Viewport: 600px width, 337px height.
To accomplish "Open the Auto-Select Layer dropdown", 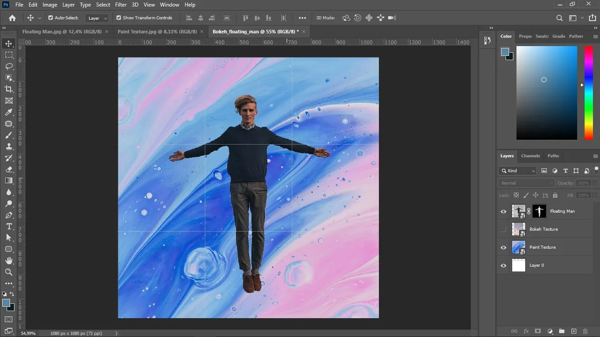I will pos(97,18).
